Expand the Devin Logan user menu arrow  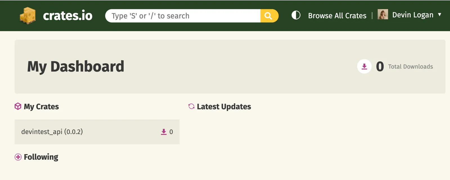440,15
